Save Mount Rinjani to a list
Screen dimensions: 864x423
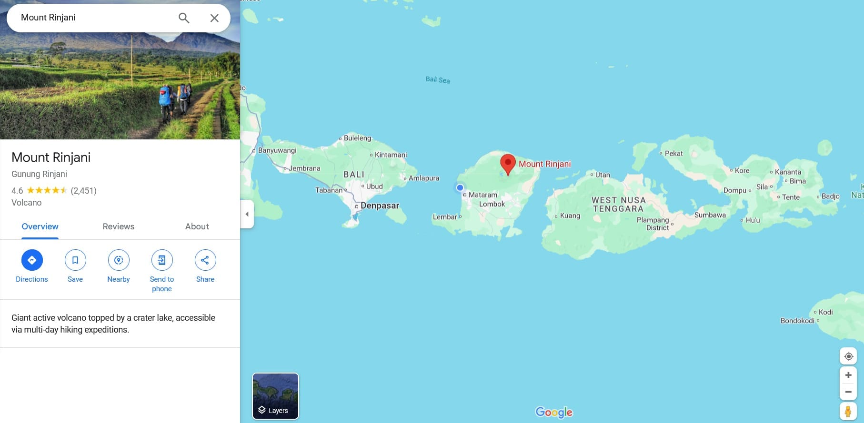tap(75, 266)
